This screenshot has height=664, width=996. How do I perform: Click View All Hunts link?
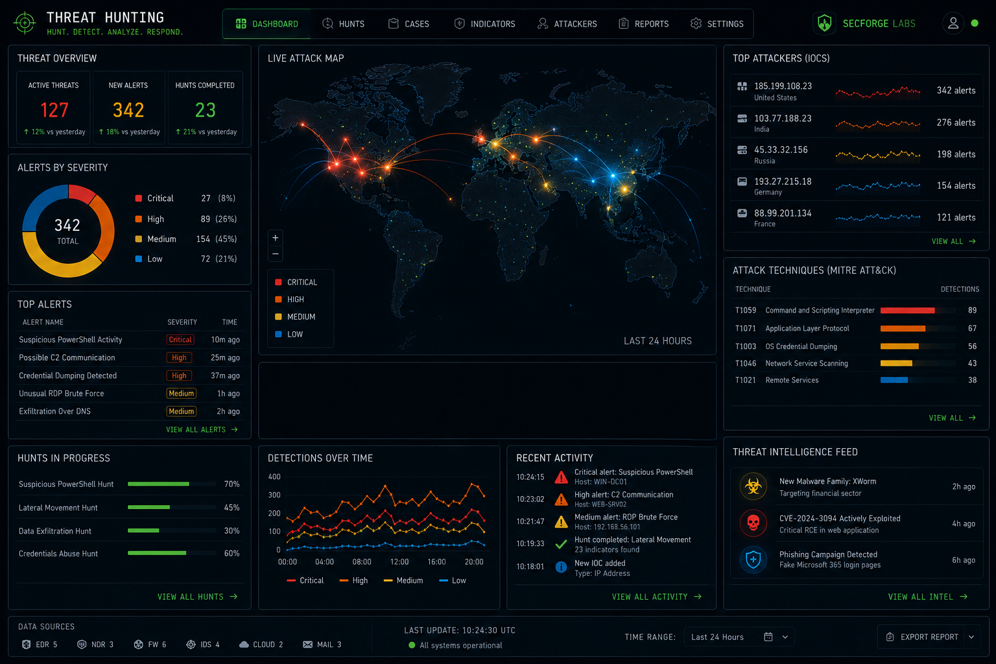point(197,597)
